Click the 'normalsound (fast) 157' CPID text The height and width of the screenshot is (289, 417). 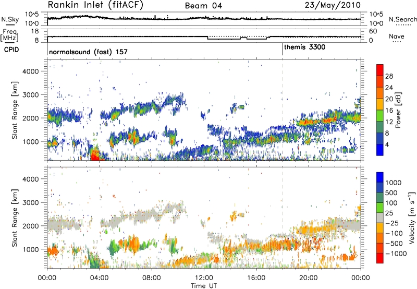[88, 52]
